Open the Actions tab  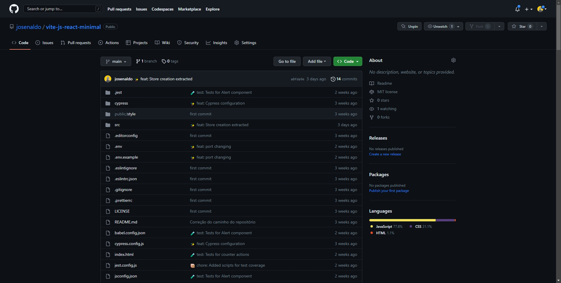109,43
